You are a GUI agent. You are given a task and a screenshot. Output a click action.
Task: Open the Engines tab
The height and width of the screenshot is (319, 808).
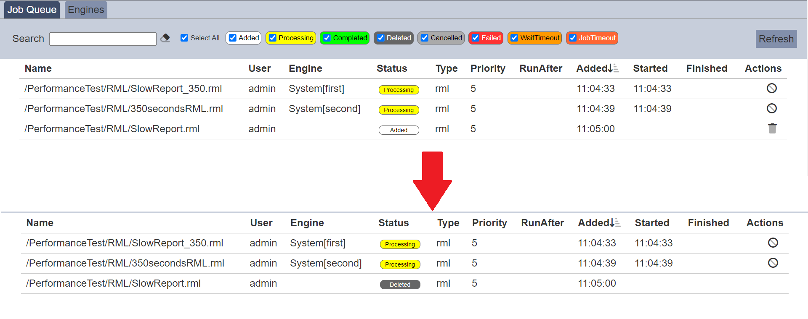(x=86, y=10)
